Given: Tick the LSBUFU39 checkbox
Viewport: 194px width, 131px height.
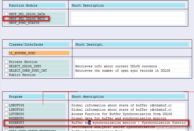Looking at the screenshot, I should [x=6, y=105].
